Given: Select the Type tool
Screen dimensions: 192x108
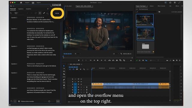Looking at the screenshot, I should (x=64, y=88).
